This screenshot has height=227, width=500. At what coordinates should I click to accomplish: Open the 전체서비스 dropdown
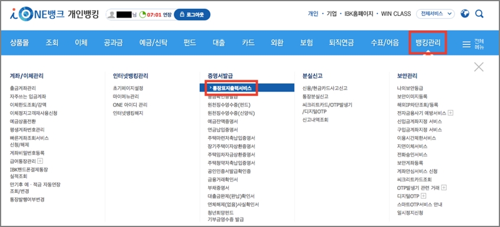(435, 14)
